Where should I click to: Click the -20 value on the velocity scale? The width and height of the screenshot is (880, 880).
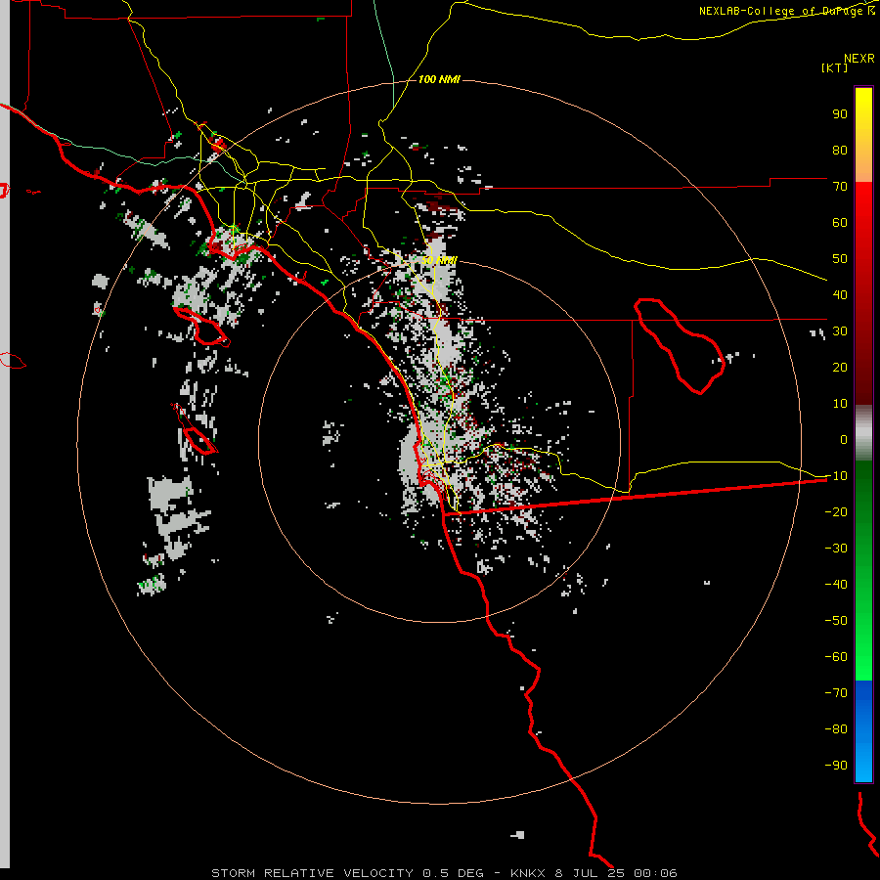(x=836, y=512)
